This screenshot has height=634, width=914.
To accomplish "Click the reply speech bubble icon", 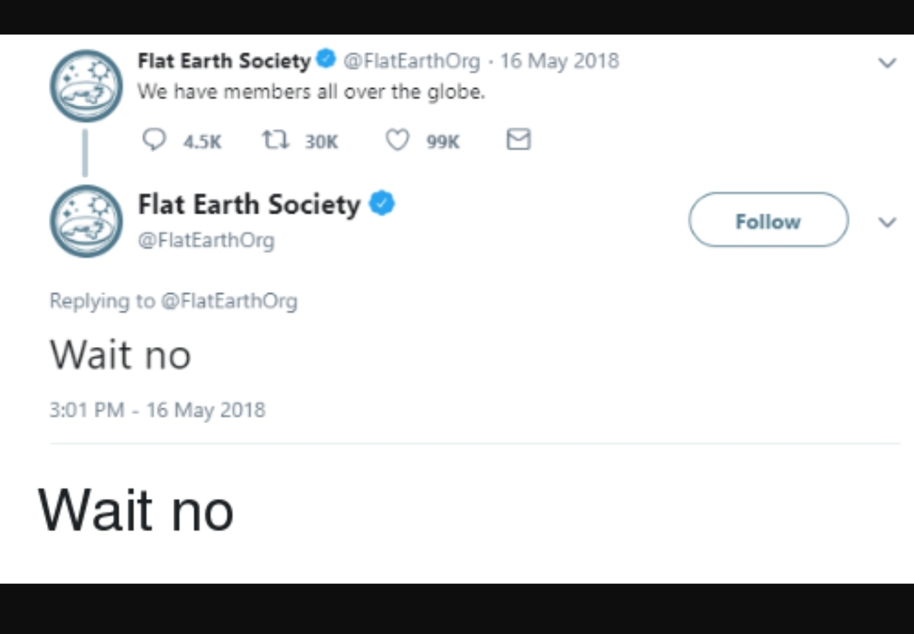I will (x=154, y=139).
